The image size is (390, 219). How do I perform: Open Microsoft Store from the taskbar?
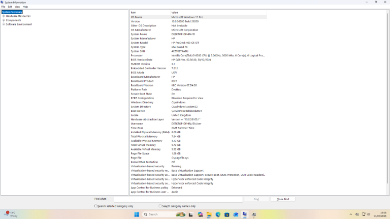pos(227,214)
